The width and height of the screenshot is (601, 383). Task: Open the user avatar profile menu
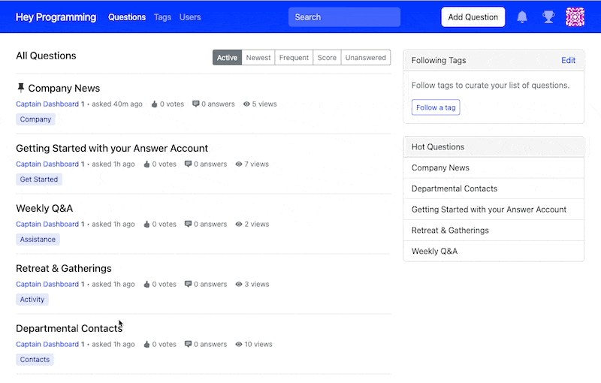575,17
